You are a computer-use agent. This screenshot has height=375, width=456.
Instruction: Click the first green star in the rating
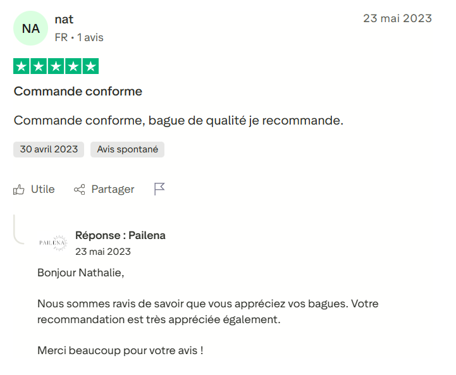pos(21,66)
